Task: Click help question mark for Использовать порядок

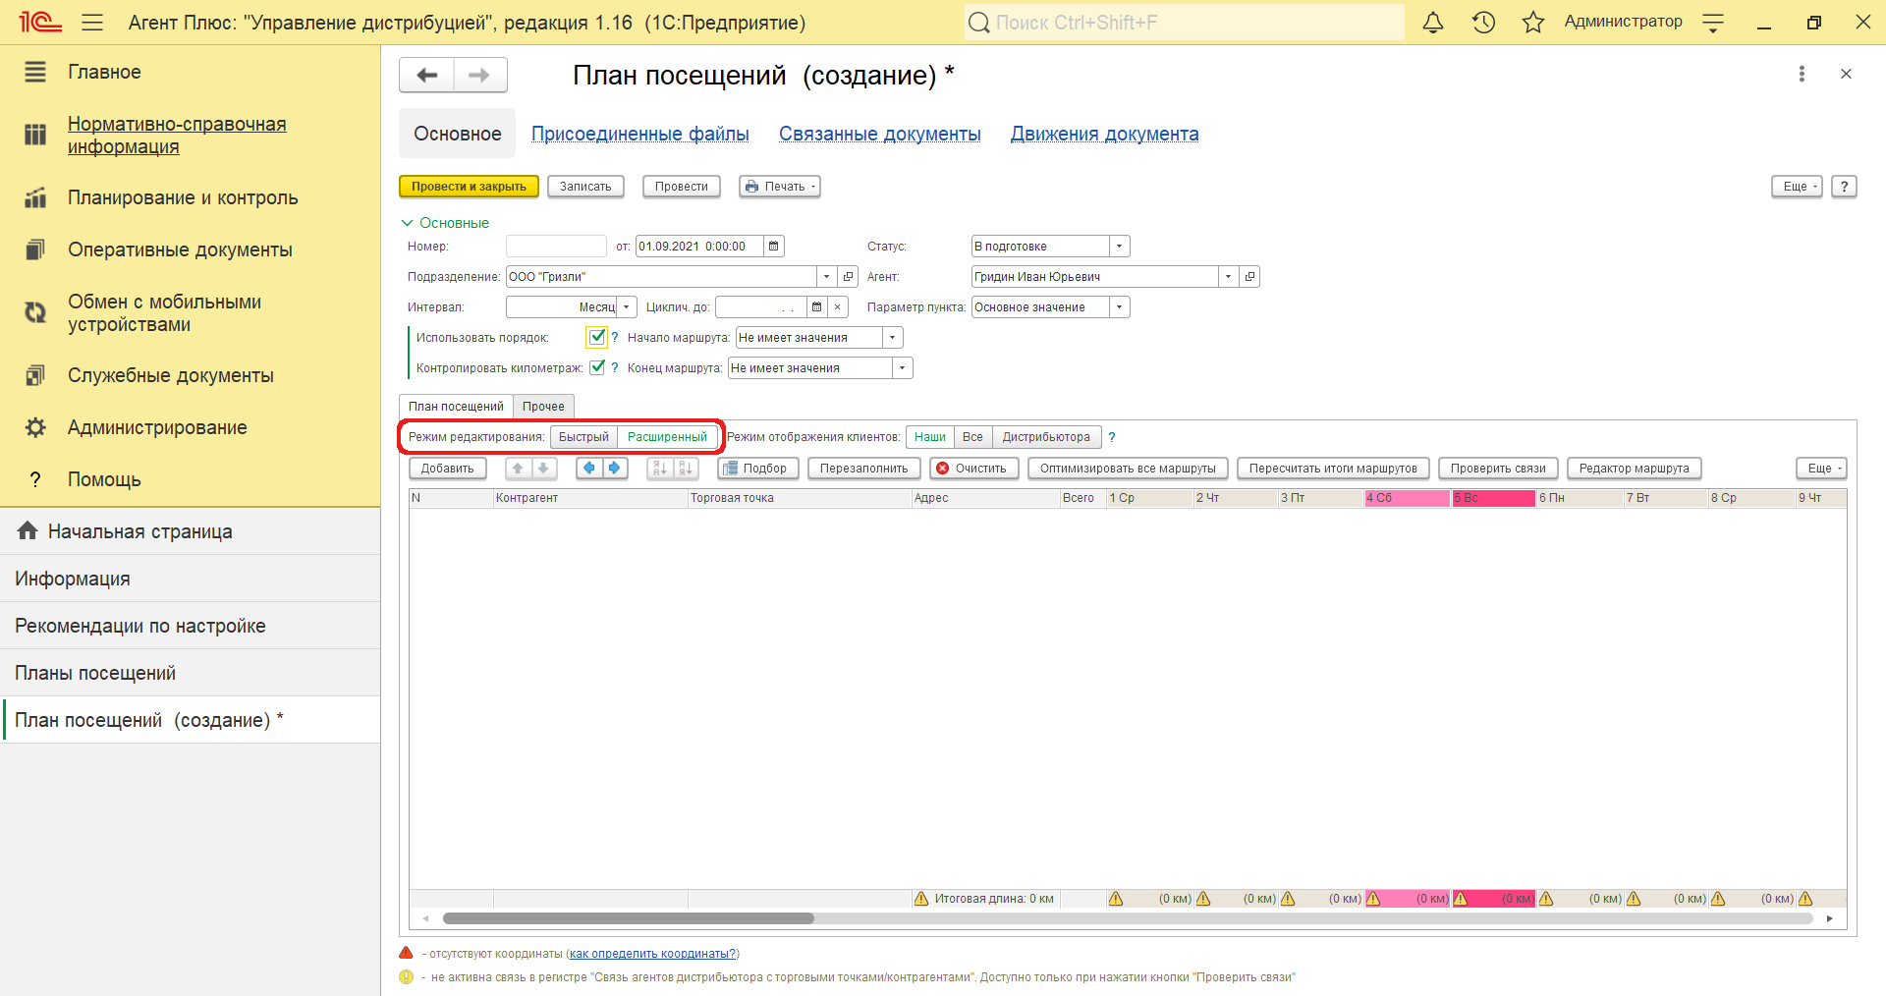Action: pyautogui.click(x=615, y=338)
